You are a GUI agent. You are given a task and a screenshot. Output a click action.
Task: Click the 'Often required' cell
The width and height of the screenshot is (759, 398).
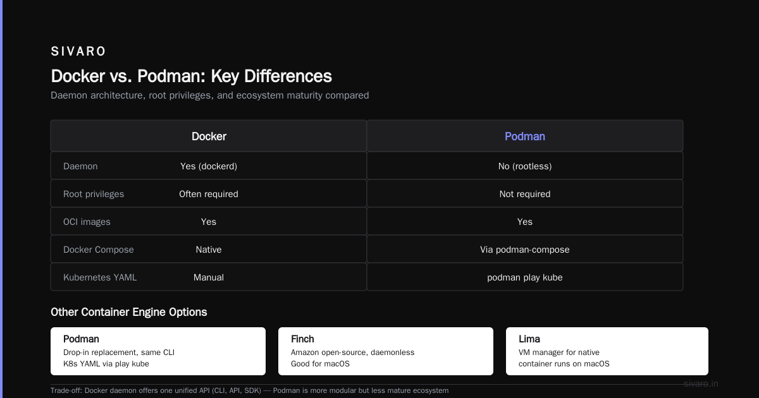pos(209,194)
